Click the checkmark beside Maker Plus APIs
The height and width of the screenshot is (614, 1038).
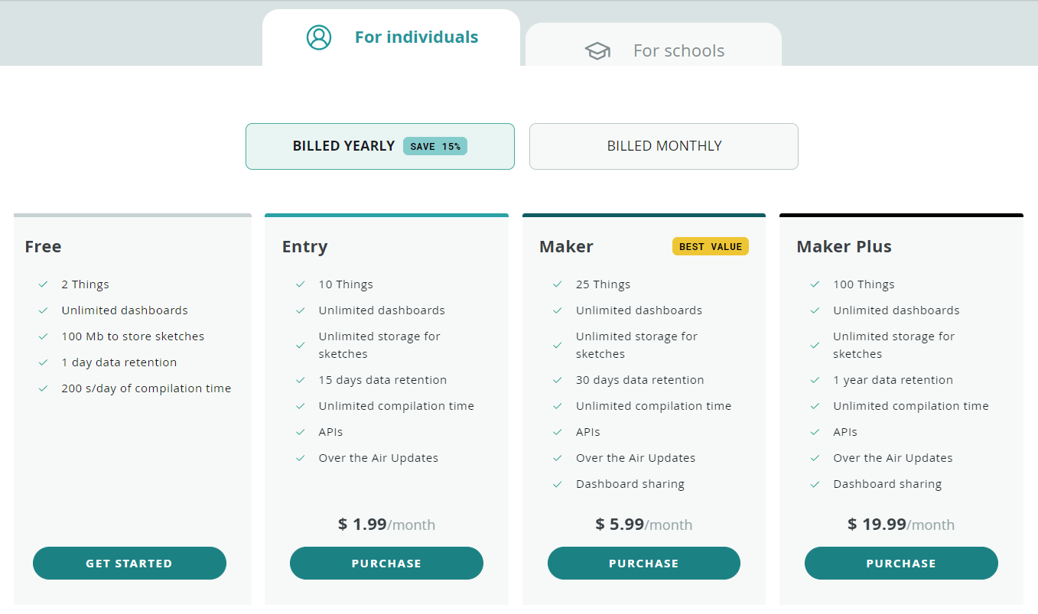(x=815, y=432)
